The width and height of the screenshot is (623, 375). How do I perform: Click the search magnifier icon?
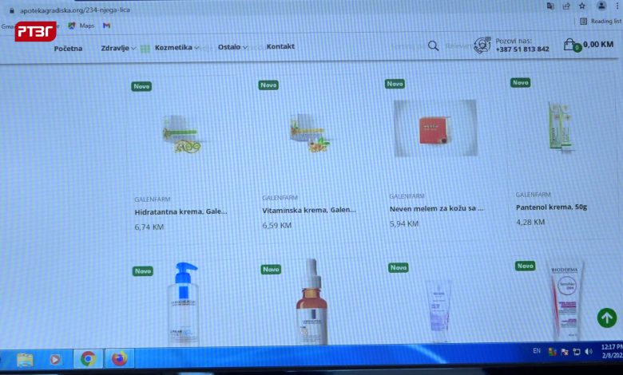click(x=433, y=46)
